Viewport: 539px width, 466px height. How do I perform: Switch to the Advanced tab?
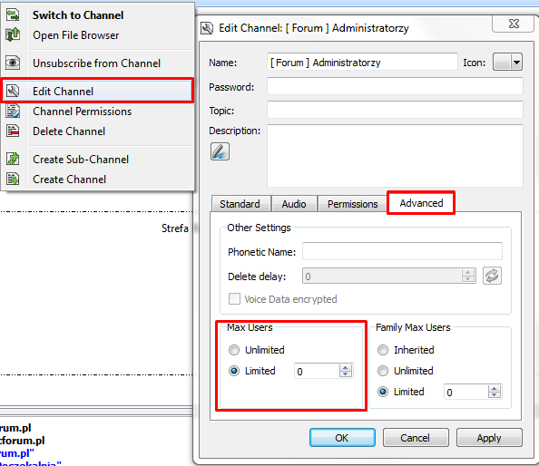click(x=421, y=203)
